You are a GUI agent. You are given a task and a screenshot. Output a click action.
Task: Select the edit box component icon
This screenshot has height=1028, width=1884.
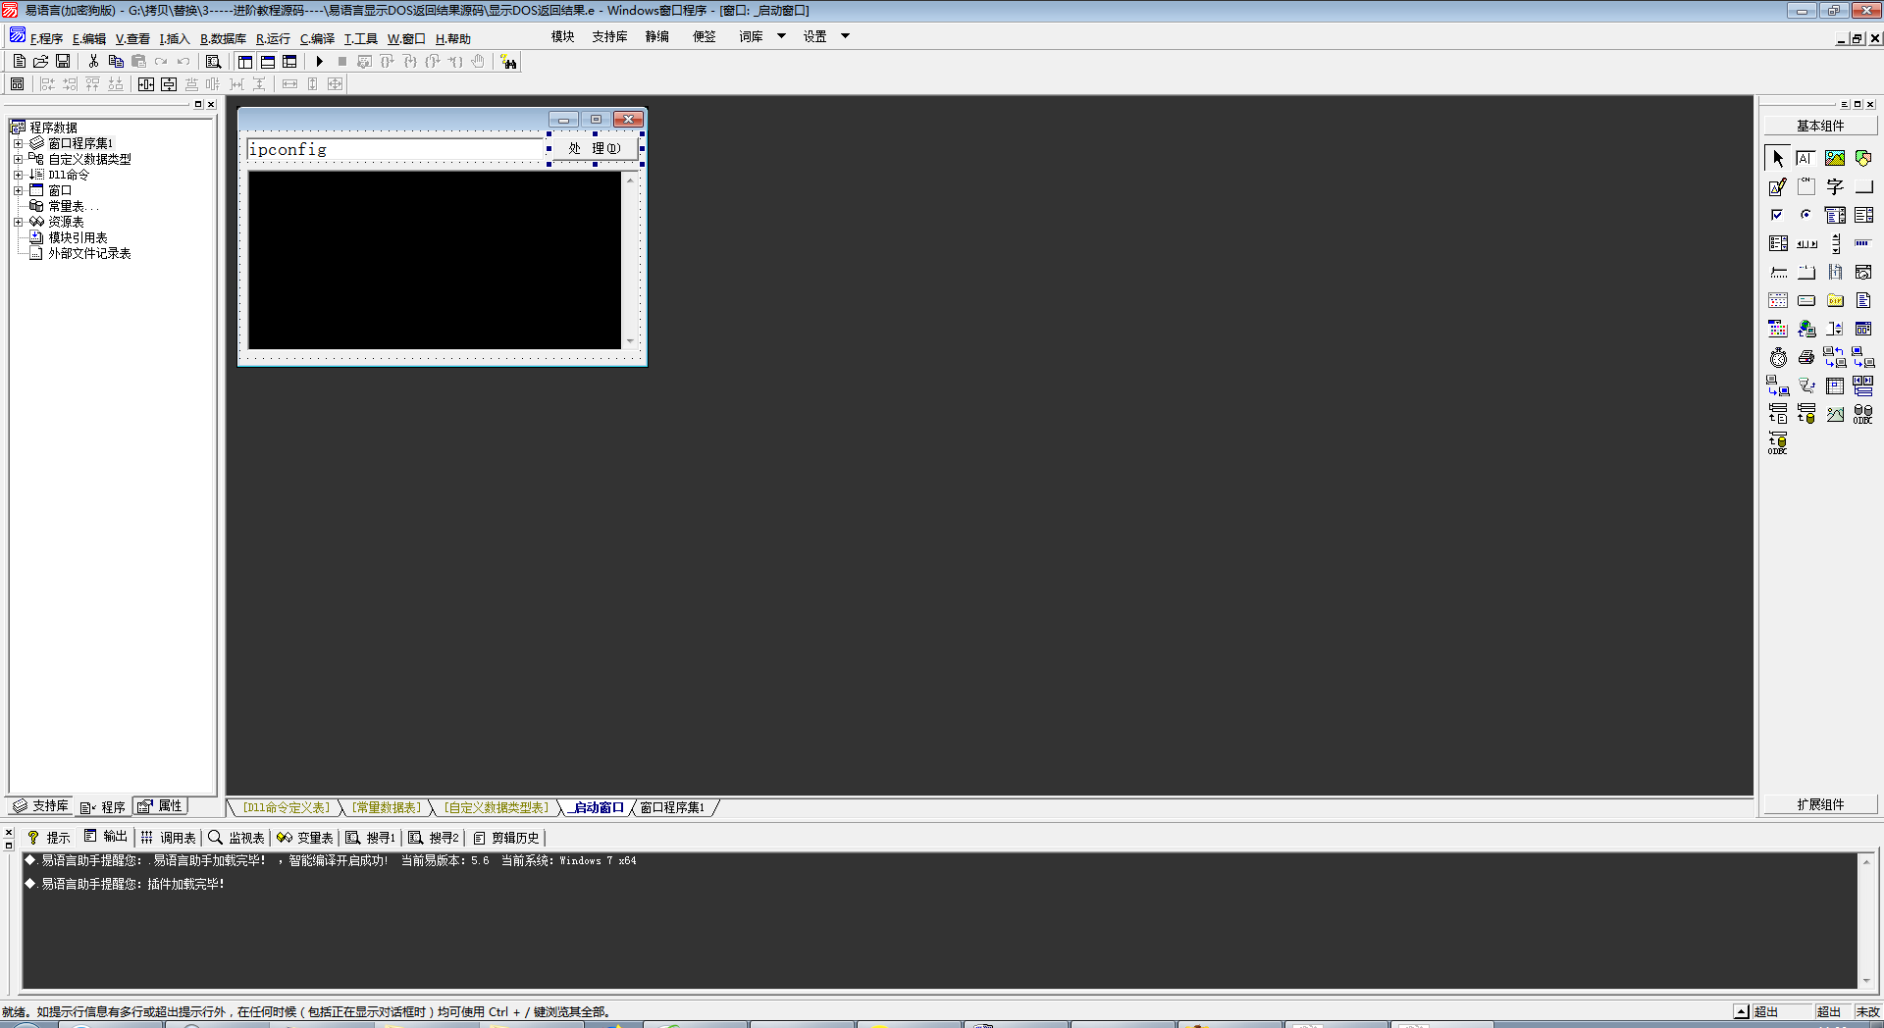[1806, 158]
